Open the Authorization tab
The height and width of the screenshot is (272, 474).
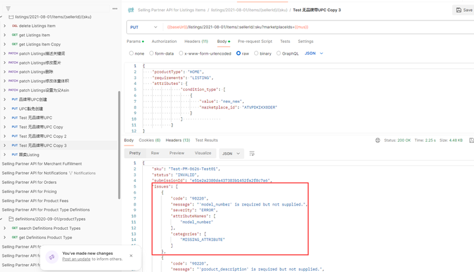164,41
